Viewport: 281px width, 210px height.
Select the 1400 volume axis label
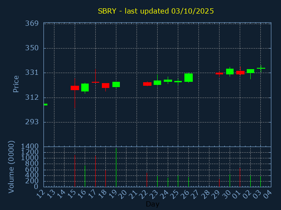click(x=30, y=147)
